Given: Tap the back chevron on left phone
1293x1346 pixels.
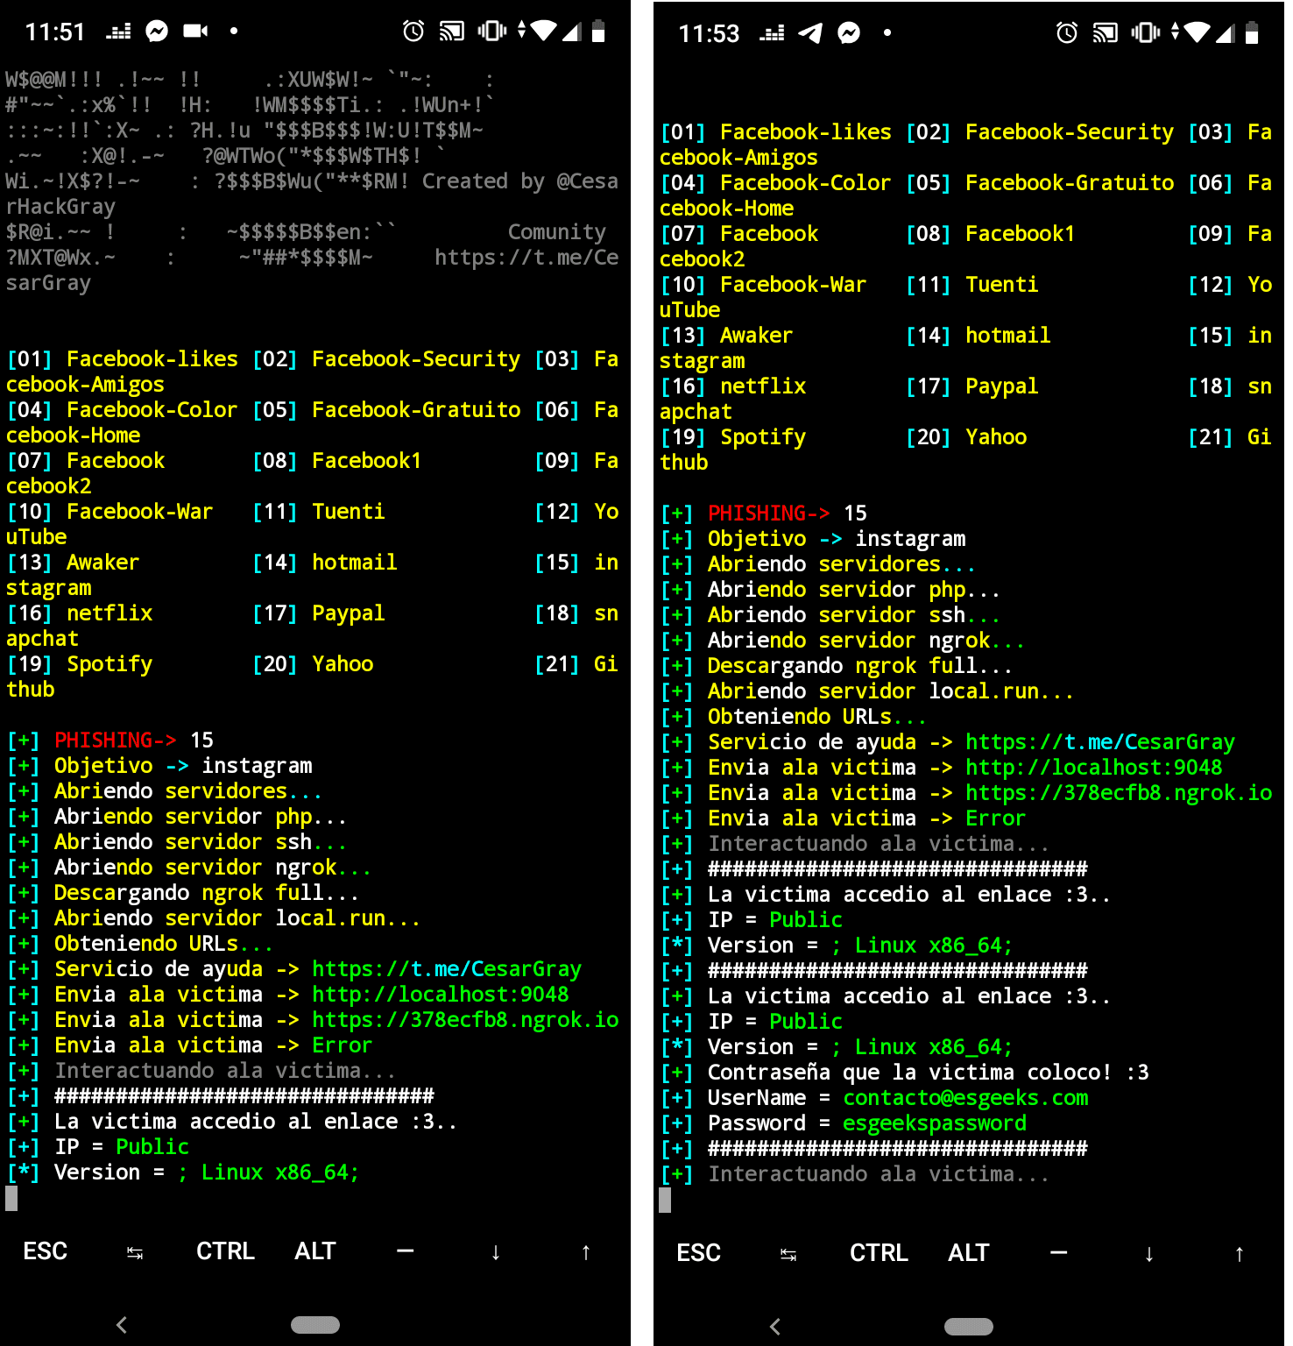Looking at the screenshot, I should tap(122, 1325).
